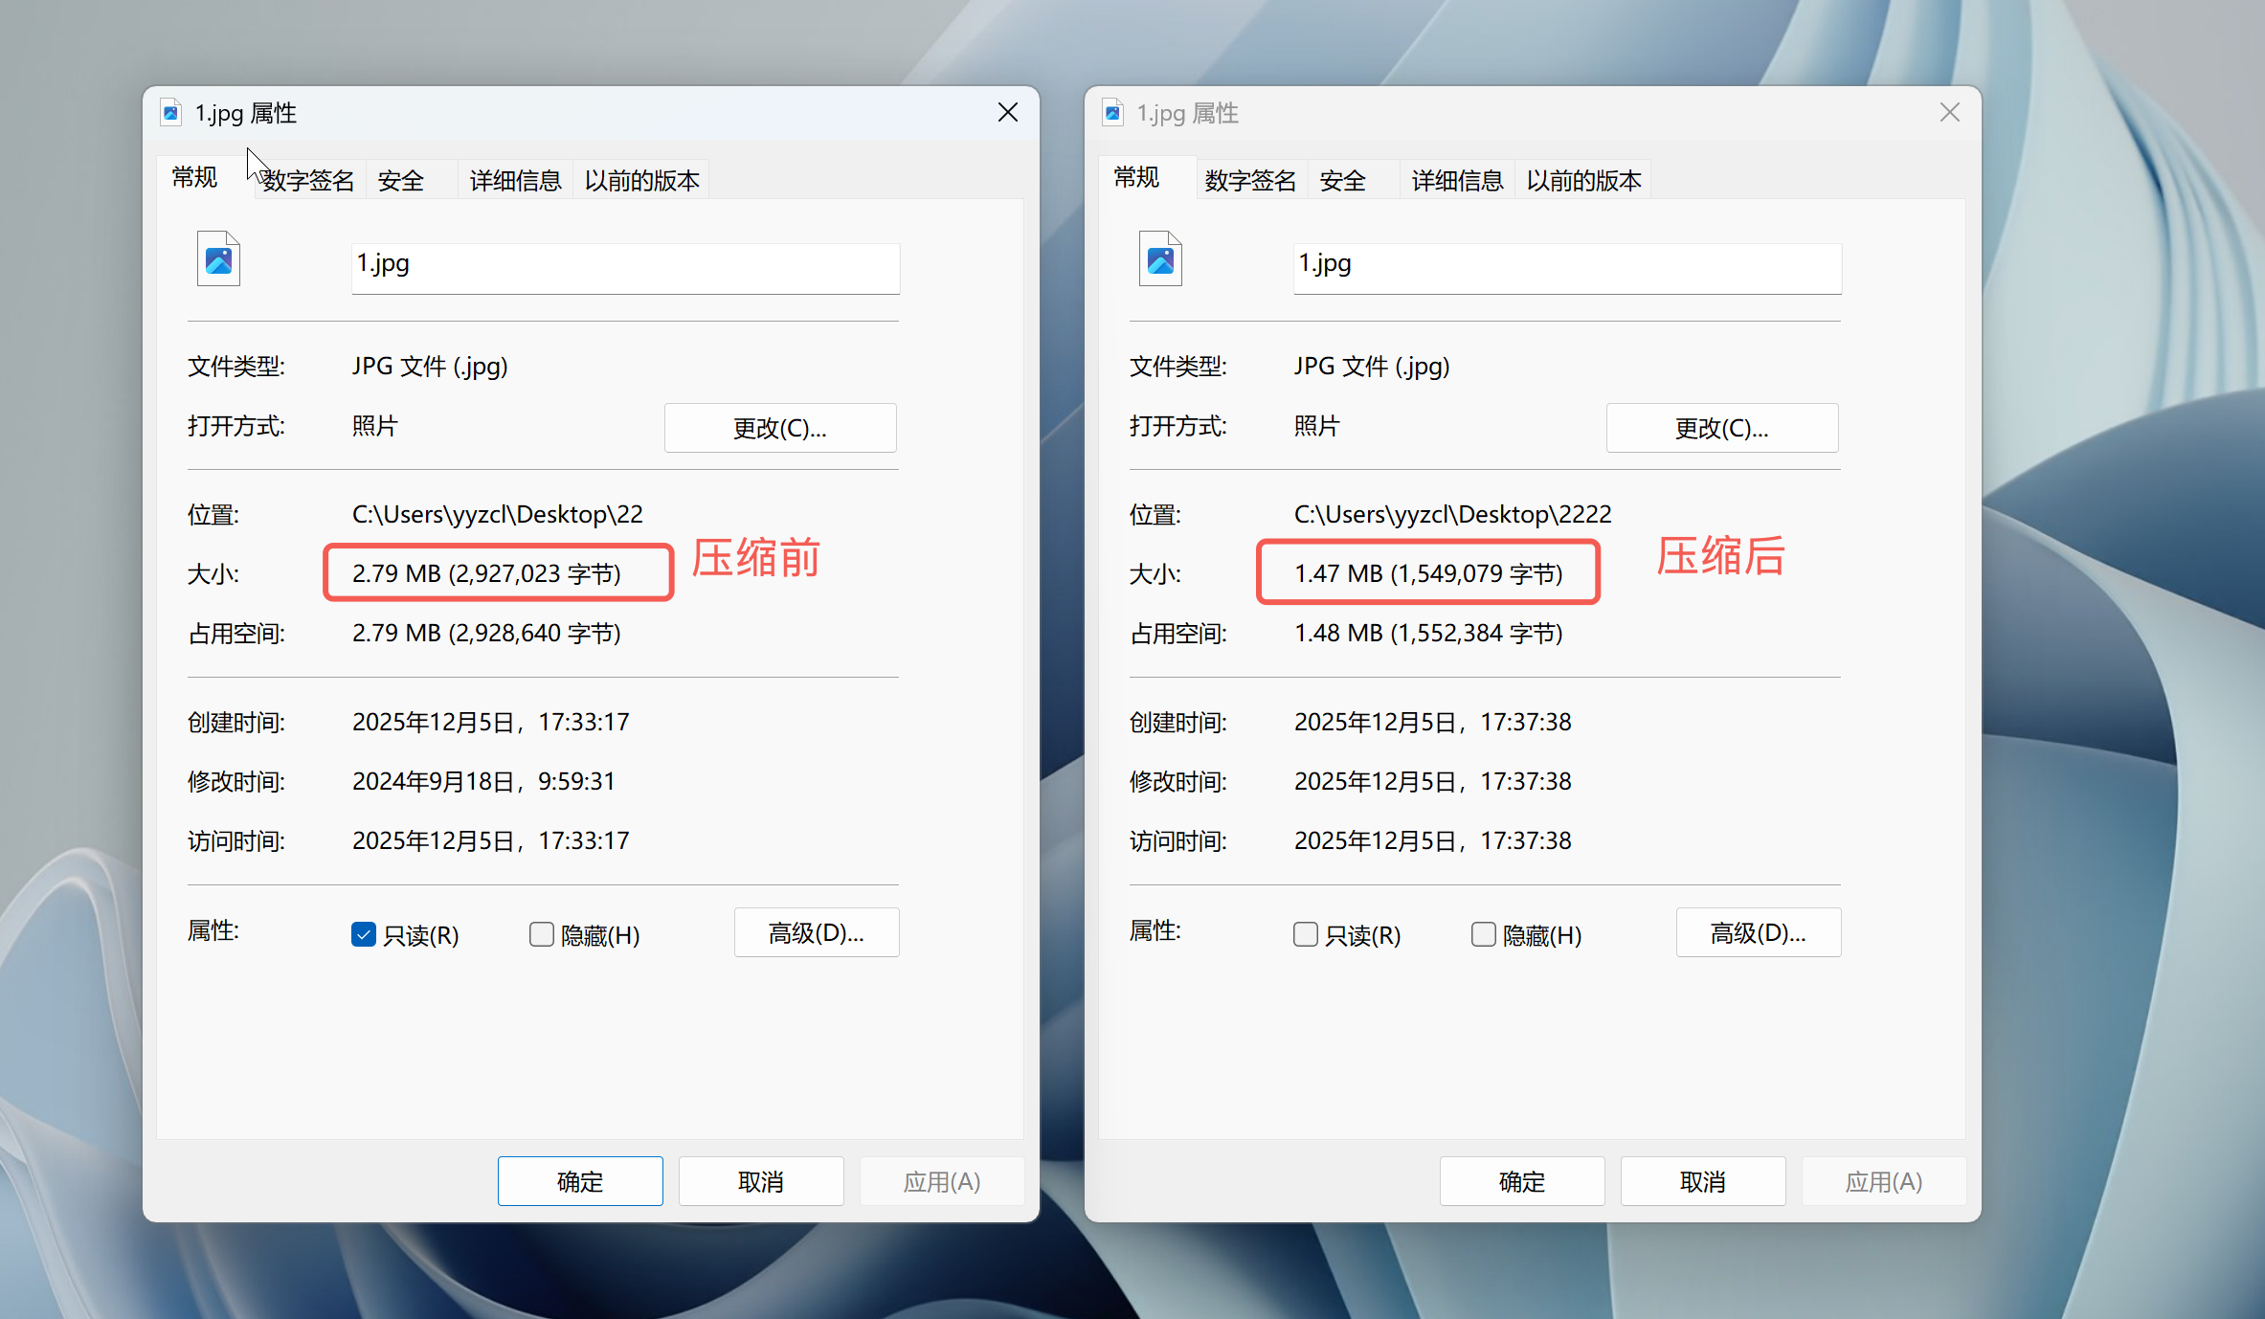The image size is (2265, 1319).
Task: Click left dialog title bar file icon
Action: (x=170, y=113)
